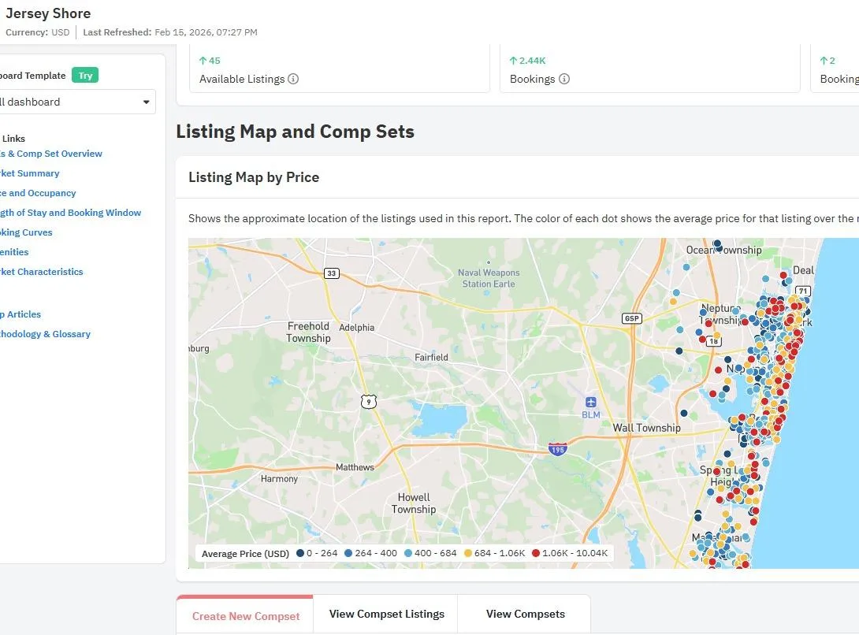Click the Route 33 highway shield
859x635 pixels.
tap(331, 273)
